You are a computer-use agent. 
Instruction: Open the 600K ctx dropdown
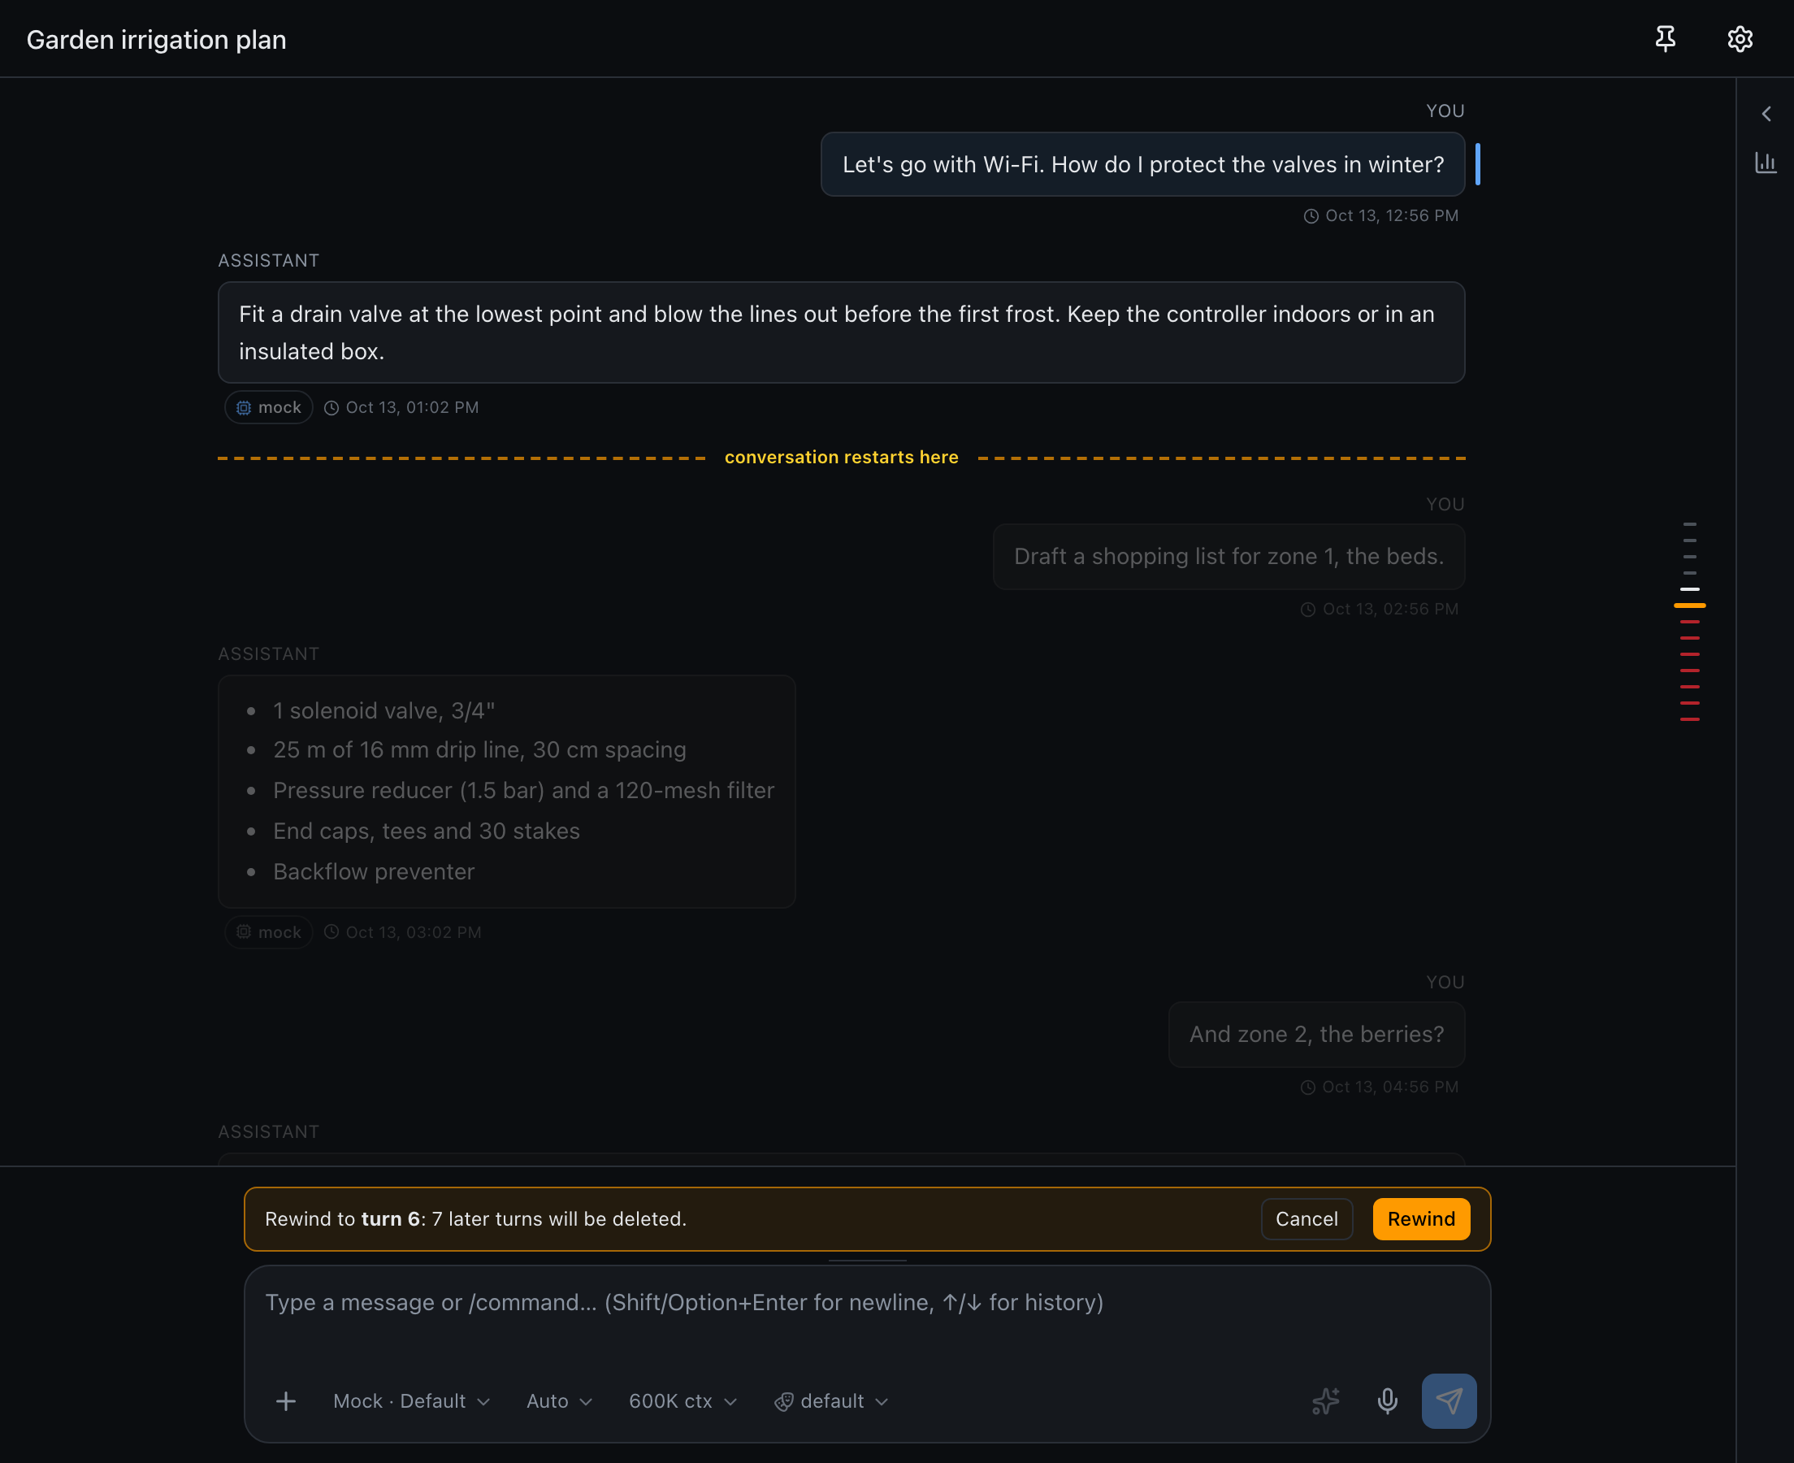(683, 1400)
